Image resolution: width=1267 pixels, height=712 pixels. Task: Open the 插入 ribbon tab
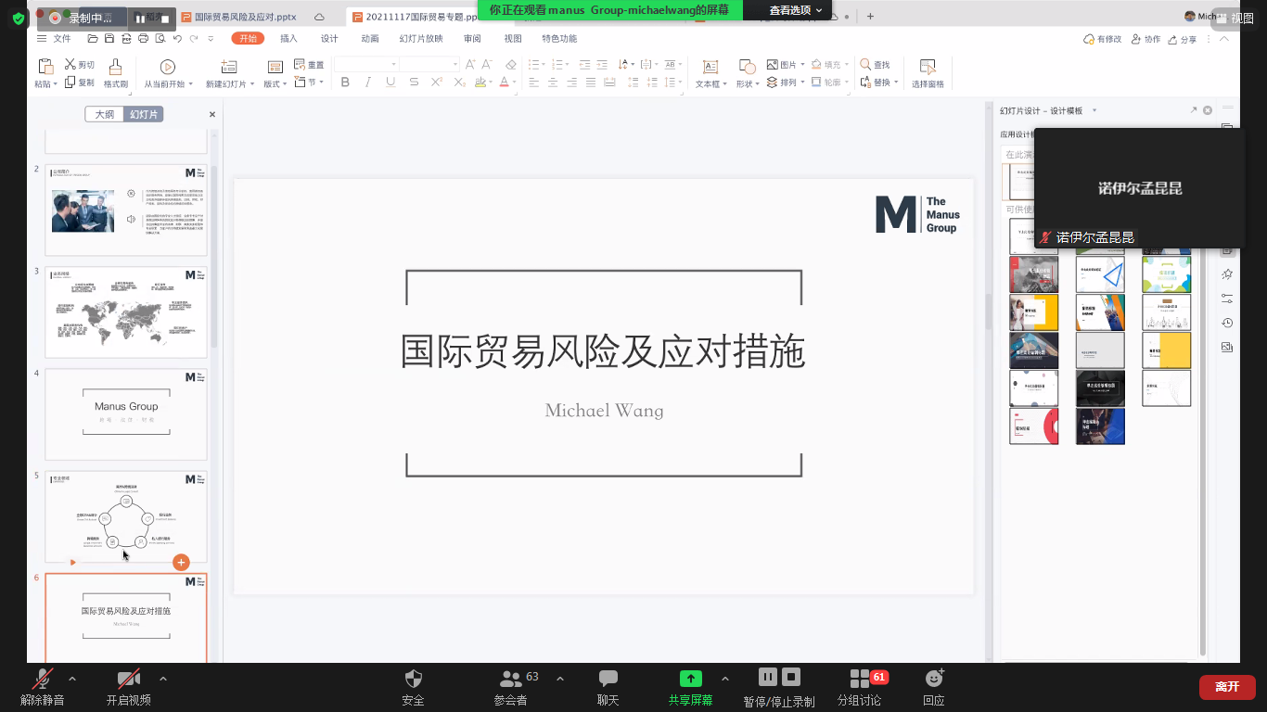288,38
